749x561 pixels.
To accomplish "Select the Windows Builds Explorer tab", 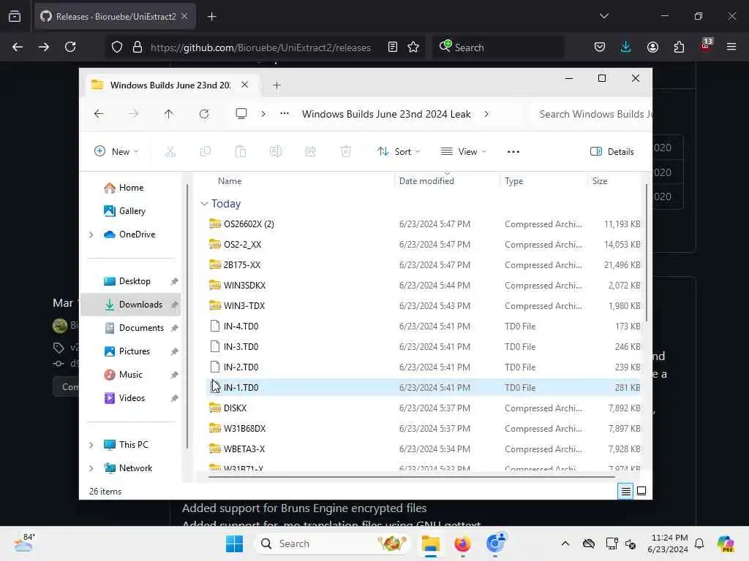I will tap(170, 85).
